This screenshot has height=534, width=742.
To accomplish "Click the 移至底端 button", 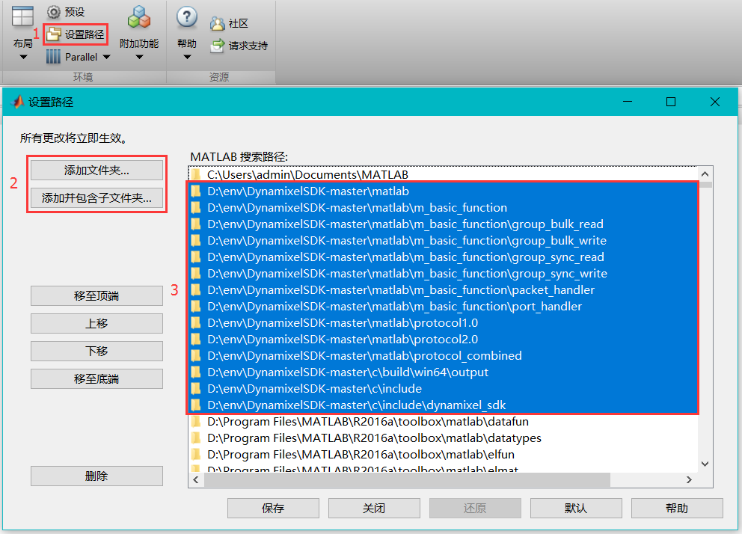I will point(96,378).
